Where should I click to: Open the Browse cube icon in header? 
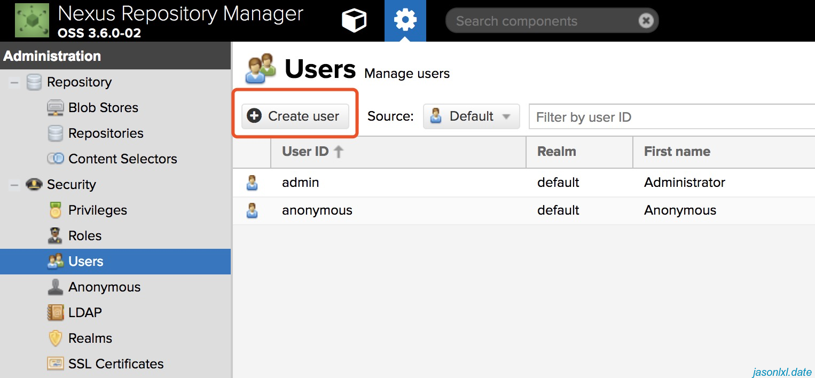[x=354, y=21]
